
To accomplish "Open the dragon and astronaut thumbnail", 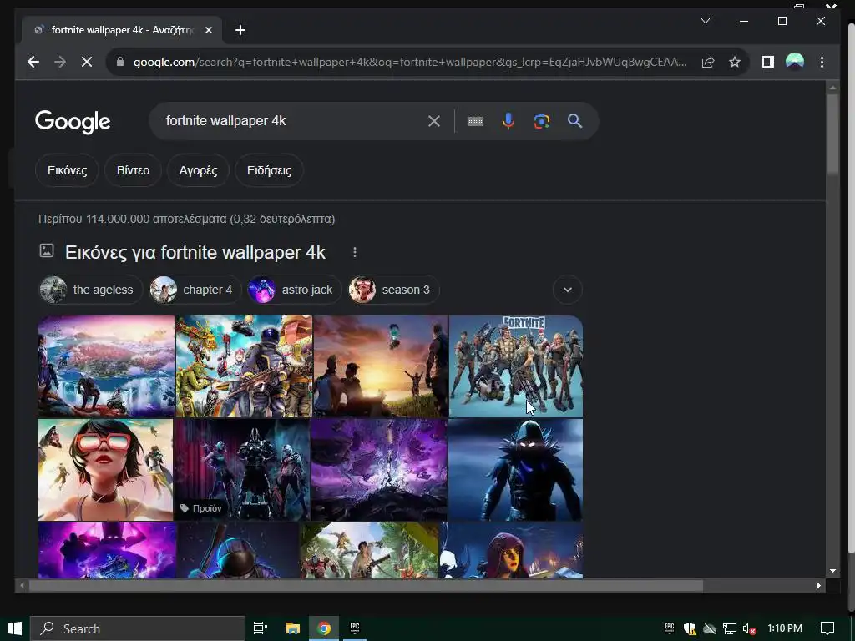I will coord(244,366).
